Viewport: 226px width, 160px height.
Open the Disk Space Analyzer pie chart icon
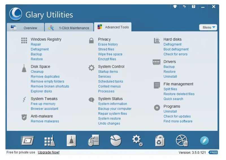point(116,140)
